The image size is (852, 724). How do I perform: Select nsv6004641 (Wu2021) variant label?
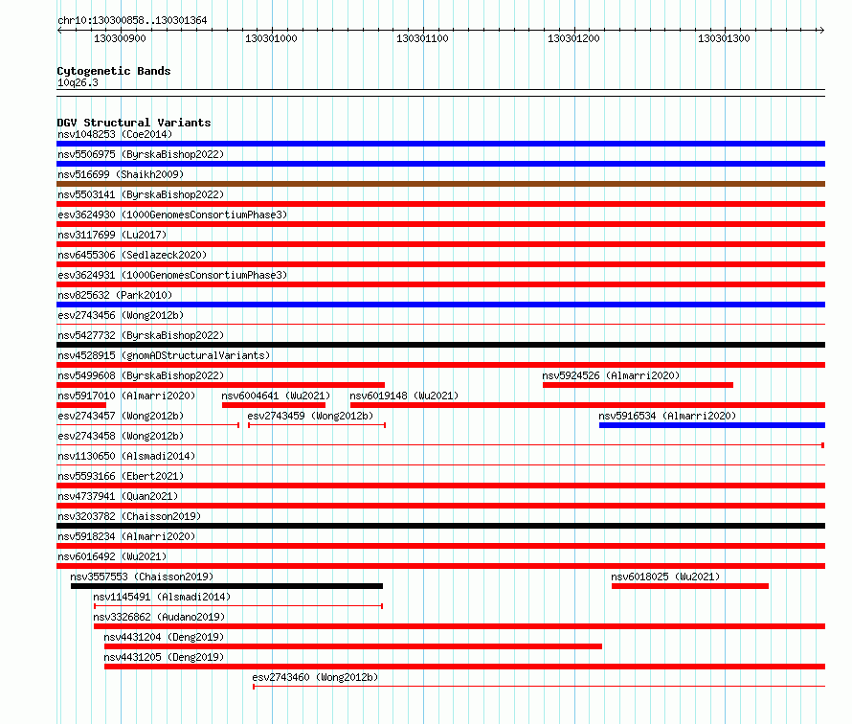click(276, 396)
